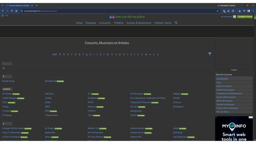The height and width of the screenshot is (144, 256).
Task: Open the '68 artist link
Action: click(x=3, y=68)
